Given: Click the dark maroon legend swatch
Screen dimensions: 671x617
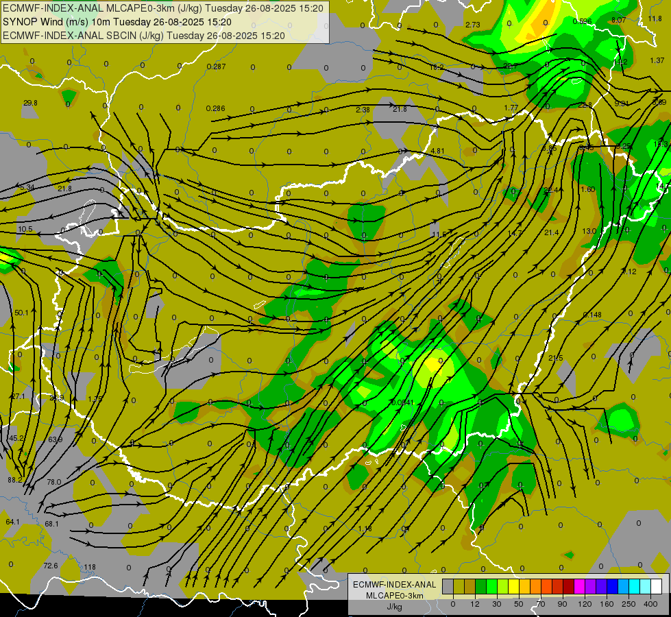Looking at the screenshot, I should [569, 586].
